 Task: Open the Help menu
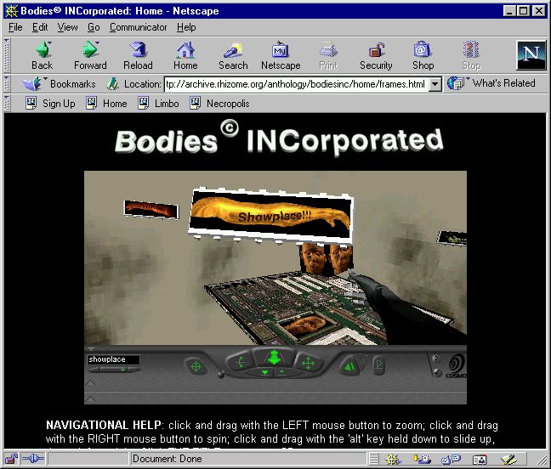186,27
